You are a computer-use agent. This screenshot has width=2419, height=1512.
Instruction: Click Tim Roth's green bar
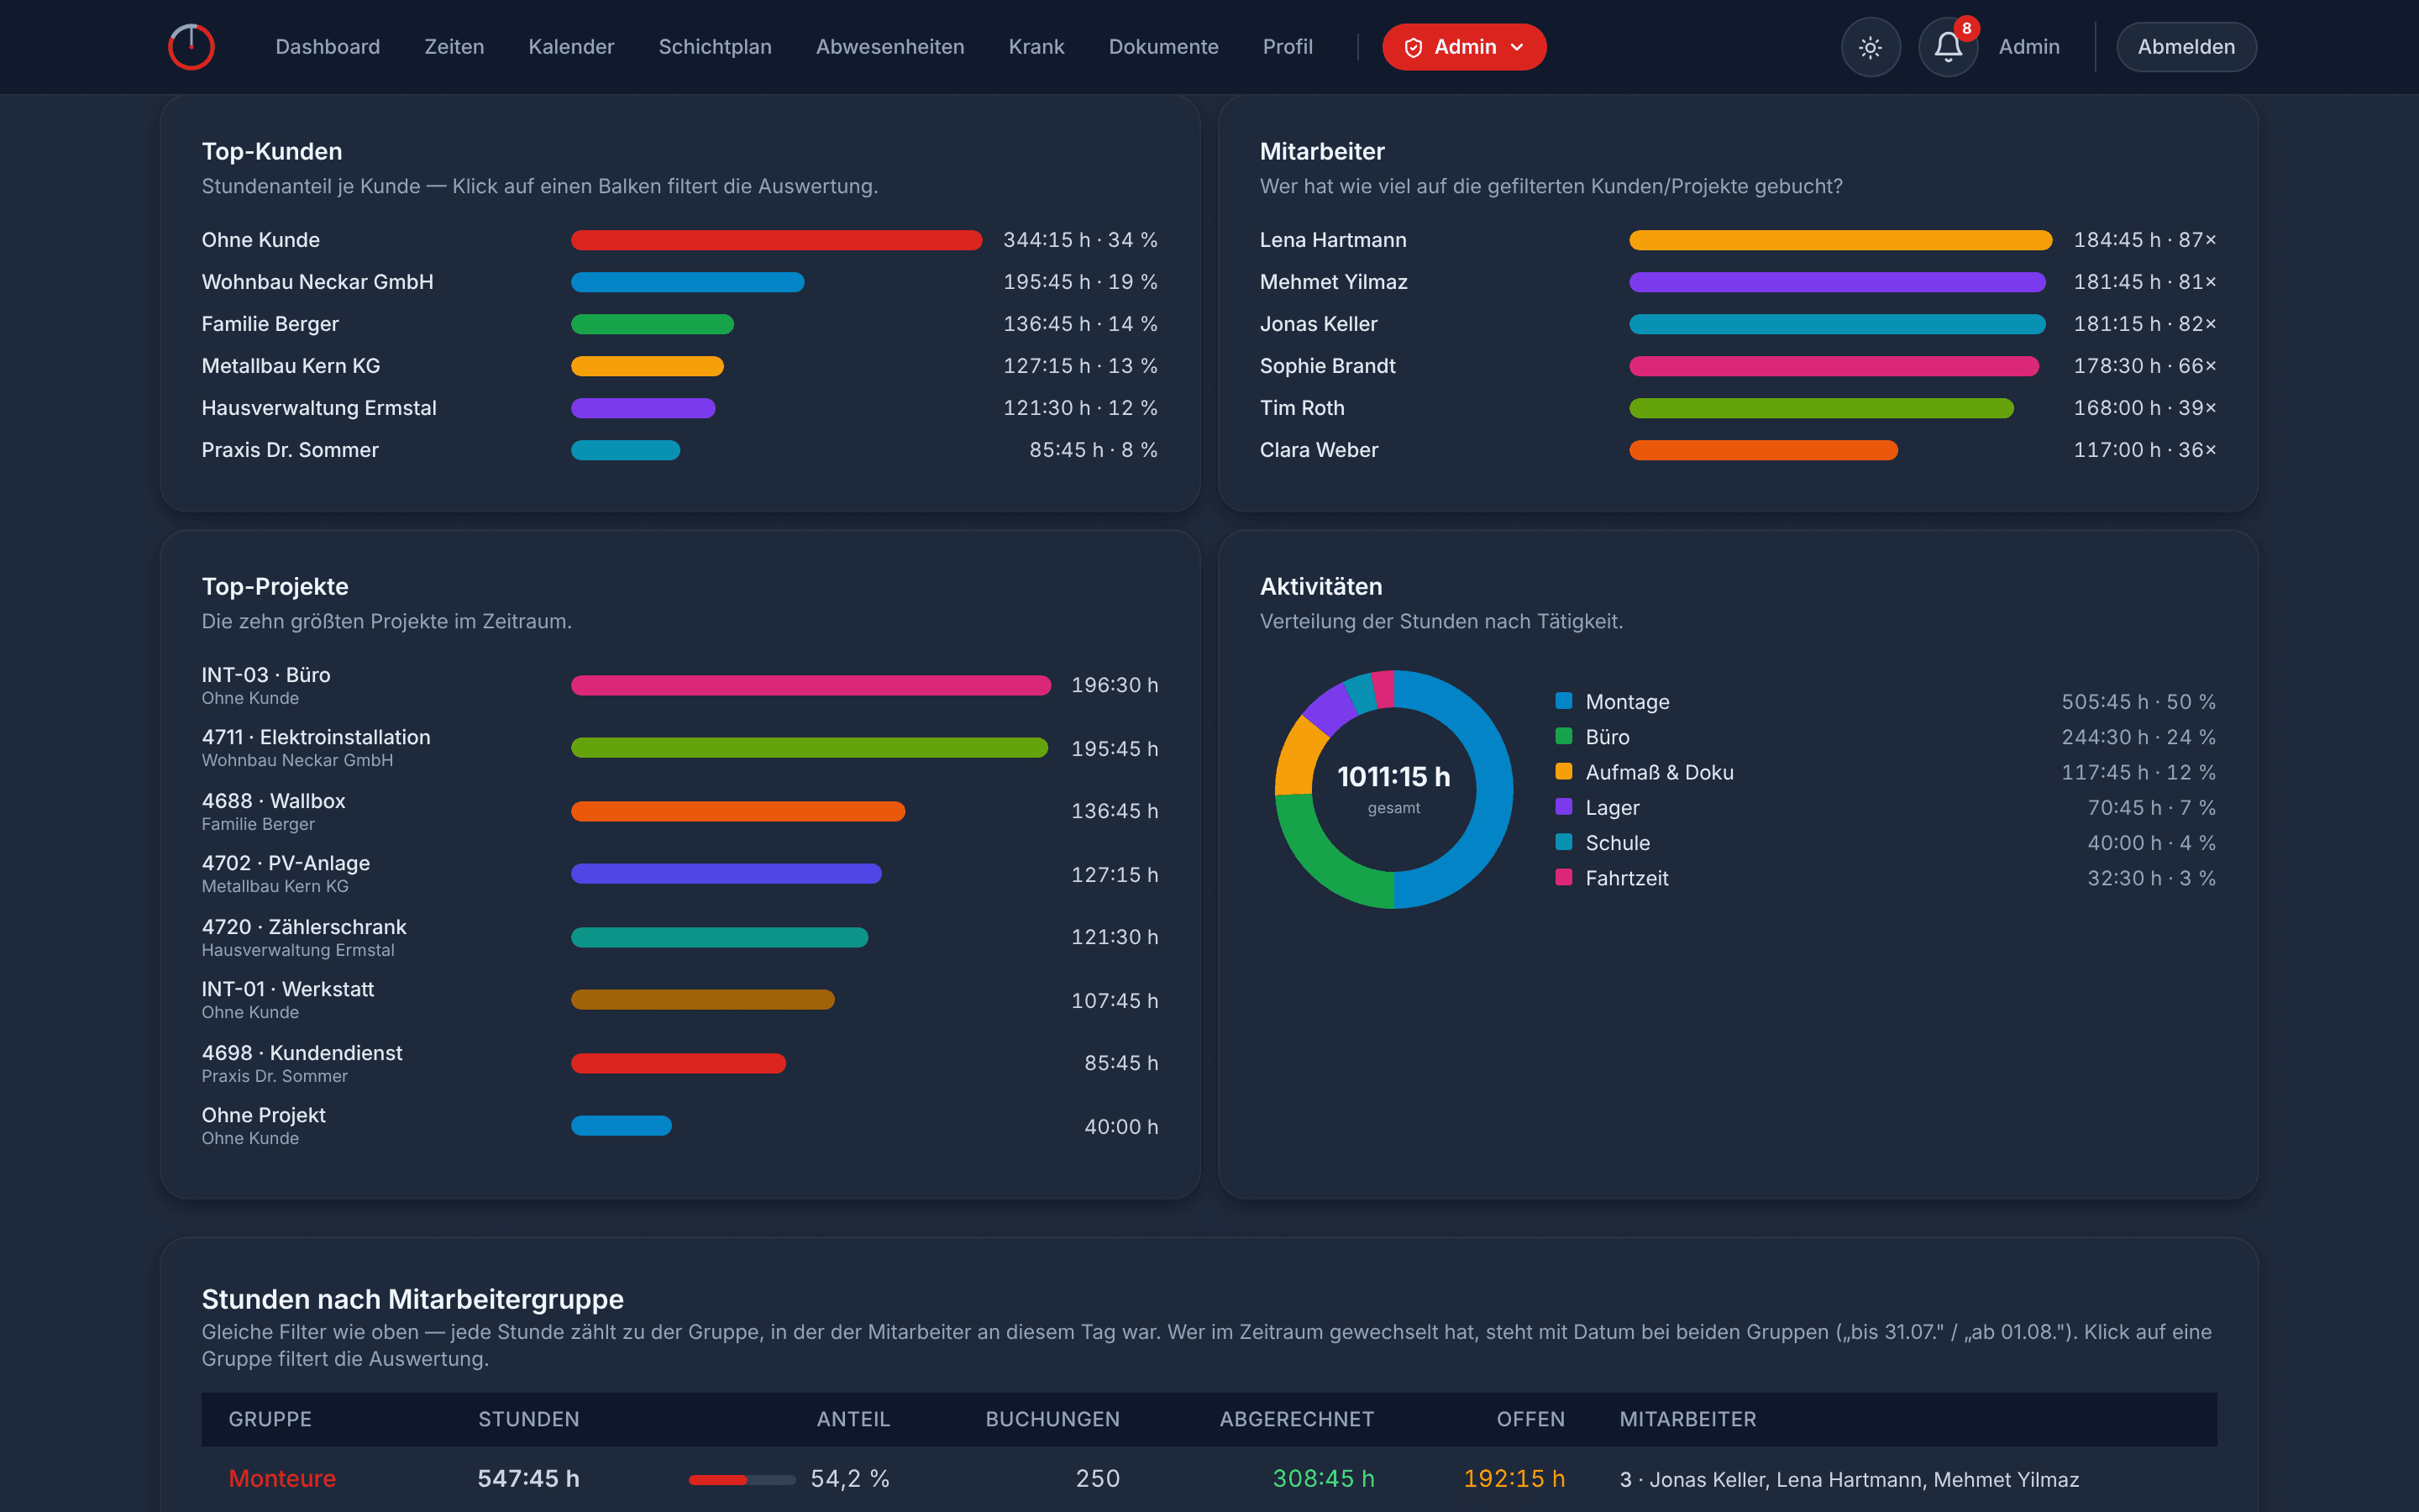[x=1821, y=408]
